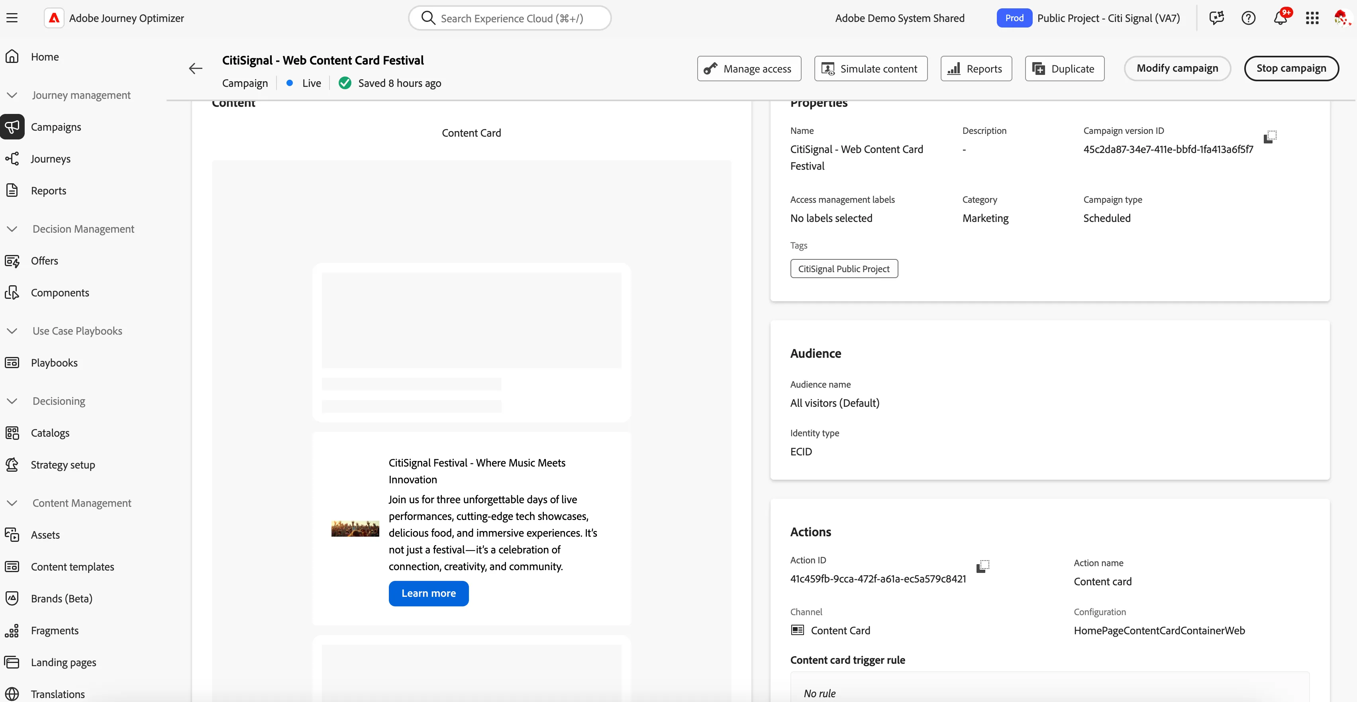
Task: Duplicate this campaign
Action: tap(1065, 69)
